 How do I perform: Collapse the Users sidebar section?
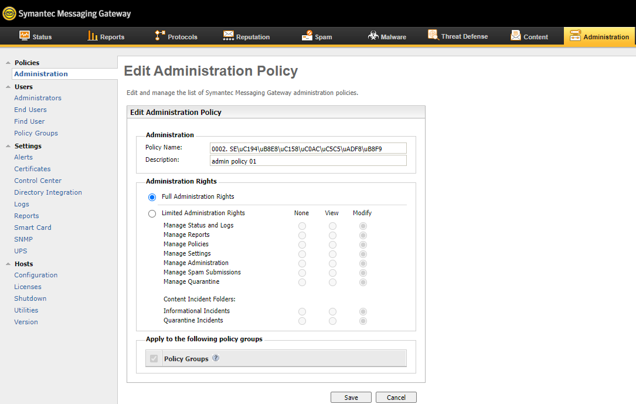pos(8,87)
